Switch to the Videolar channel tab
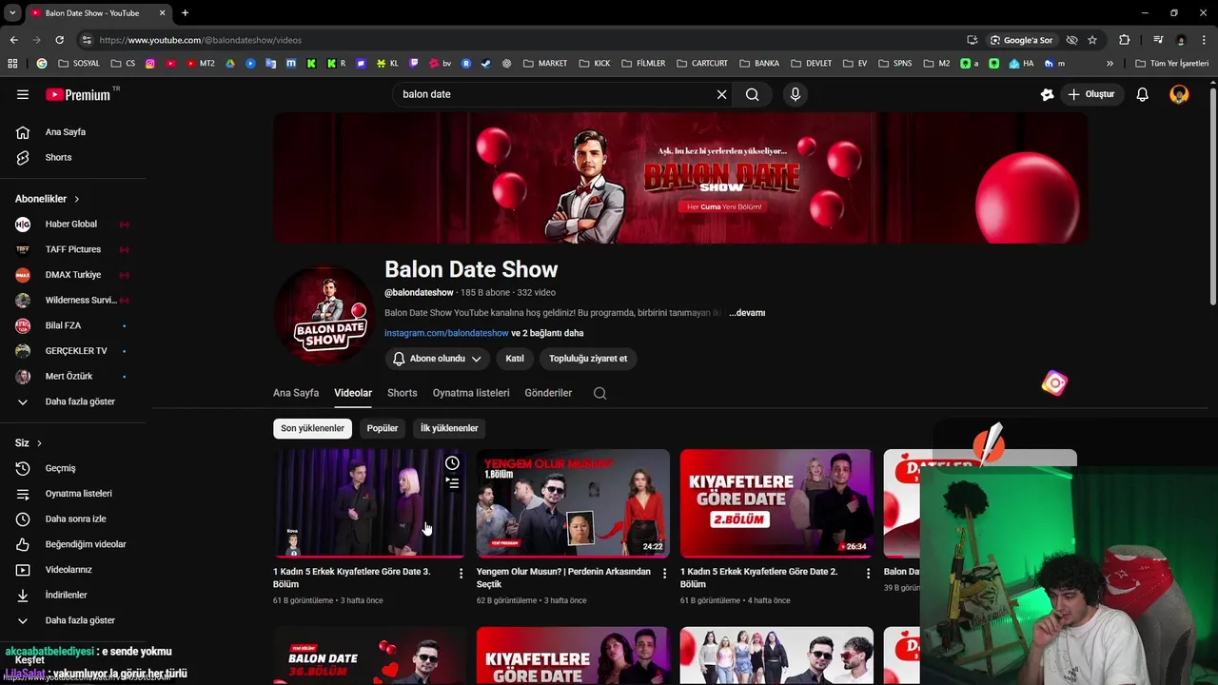The width and height of the screenshot is (1218, 685). click(353, 393)
